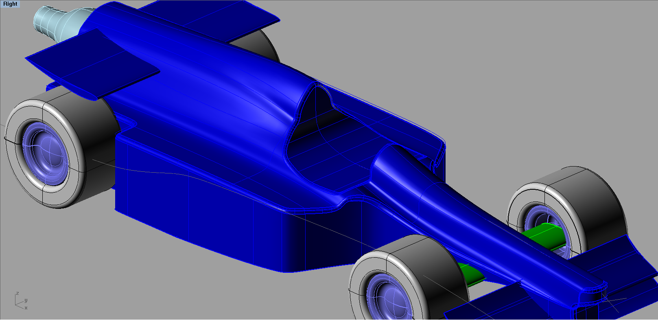Click the XYZ world axes icon

pos(20,300)
